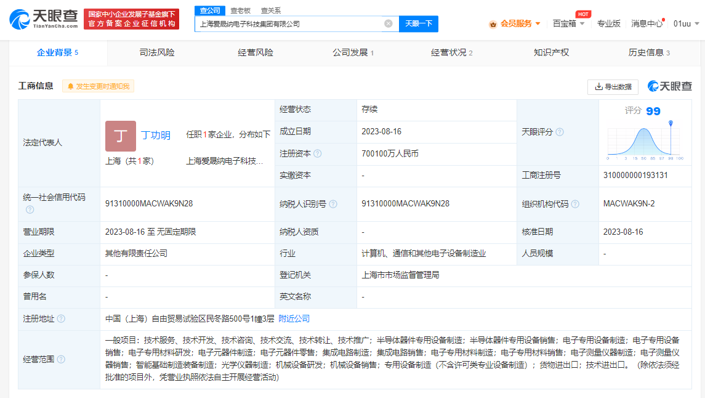The image size is (705, 398).
Task: Expand the 百宝箱 dropdown menu
Action: pos(569,24)
